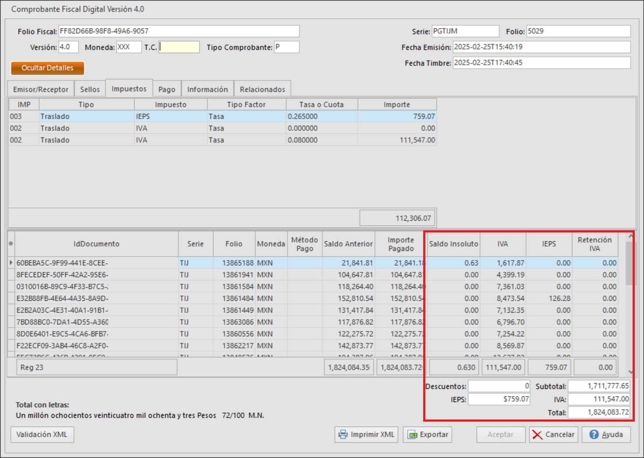
Task: Click the Método Pago column header
Action: [304, 244]
